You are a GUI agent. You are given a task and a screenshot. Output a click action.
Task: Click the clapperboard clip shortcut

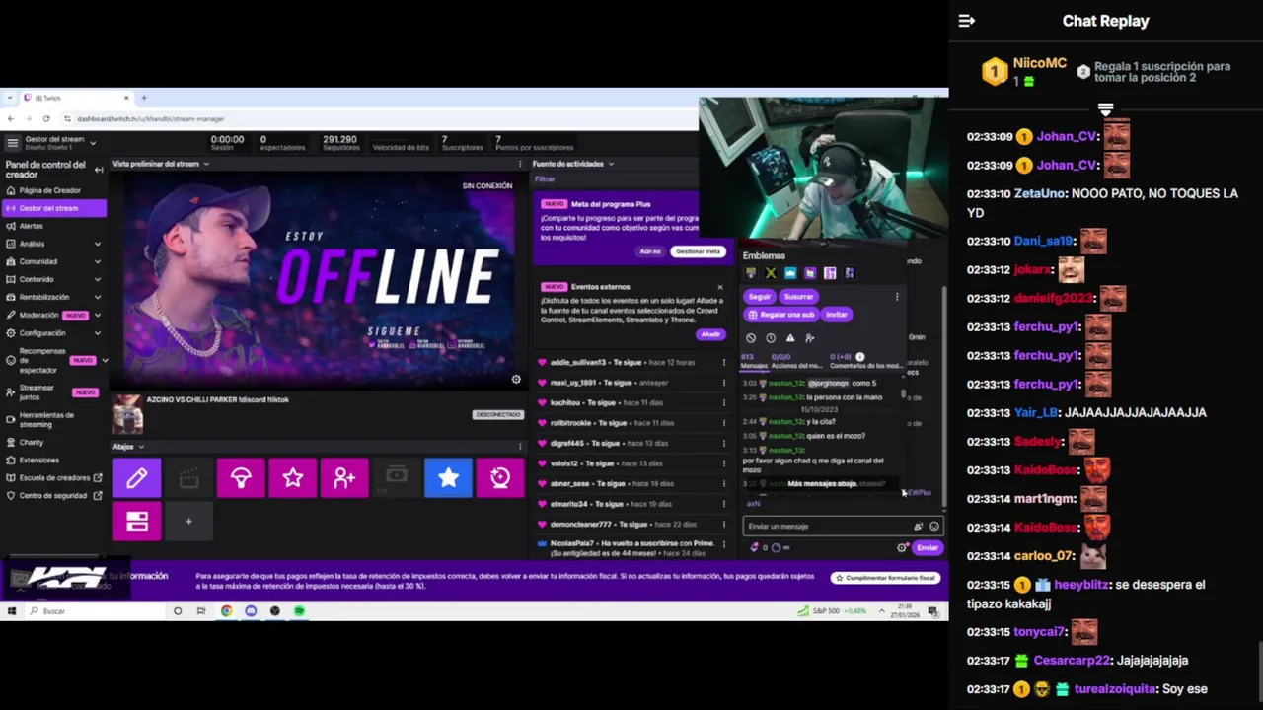pyautogui.click(x=188, y=478)
